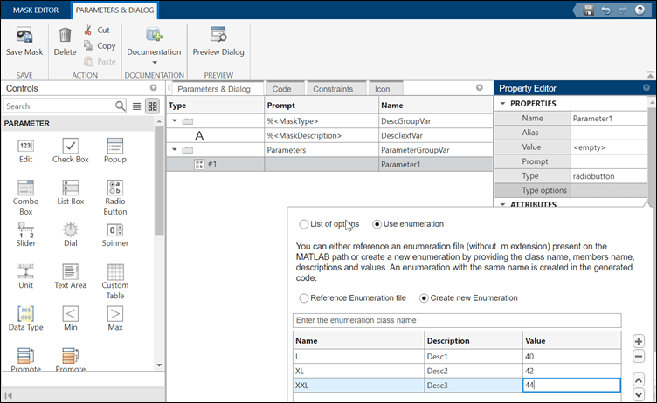Screen dimensions: 657x403
Task: Click the Cut scissors icon
Action: point(88,31)
